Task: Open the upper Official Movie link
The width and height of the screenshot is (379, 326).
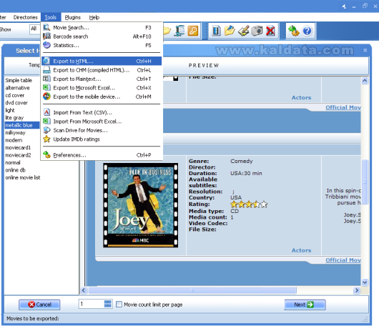Action: click(343, 107)
